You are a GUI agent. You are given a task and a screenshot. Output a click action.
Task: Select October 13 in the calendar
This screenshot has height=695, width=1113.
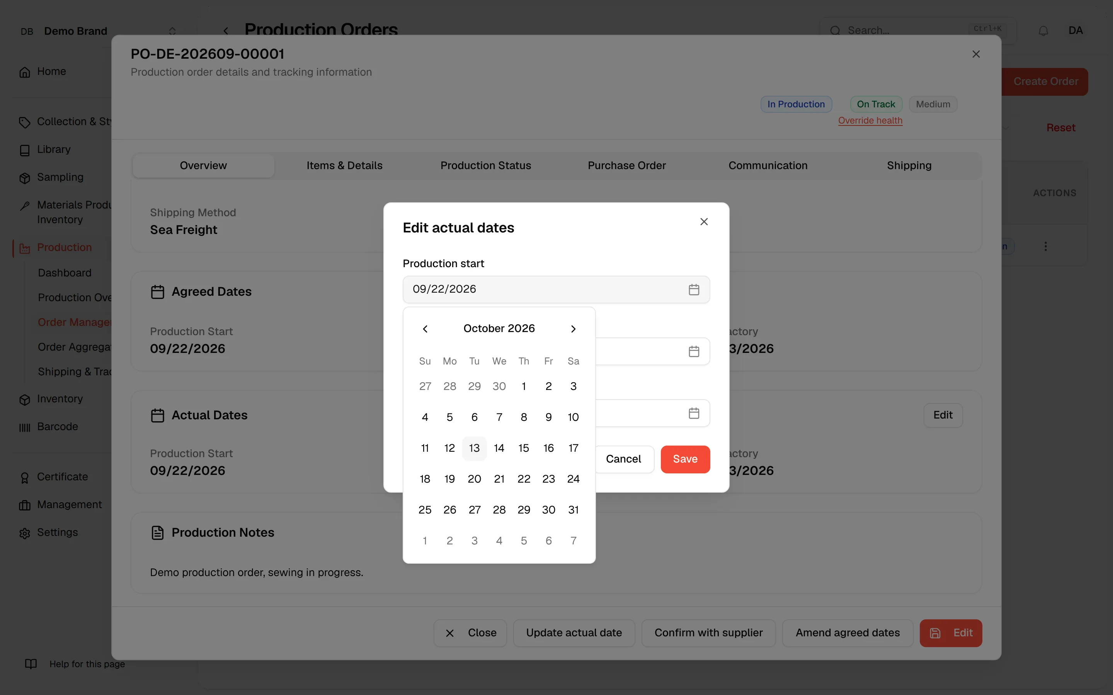point(474,448)
